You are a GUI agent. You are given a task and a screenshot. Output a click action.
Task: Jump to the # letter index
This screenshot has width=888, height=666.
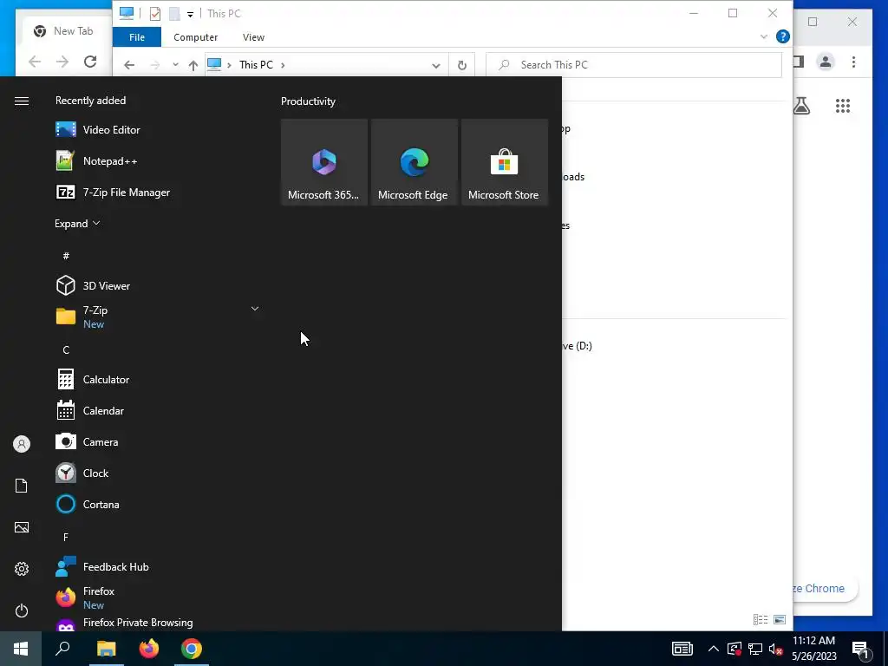(x=66, y=256)
